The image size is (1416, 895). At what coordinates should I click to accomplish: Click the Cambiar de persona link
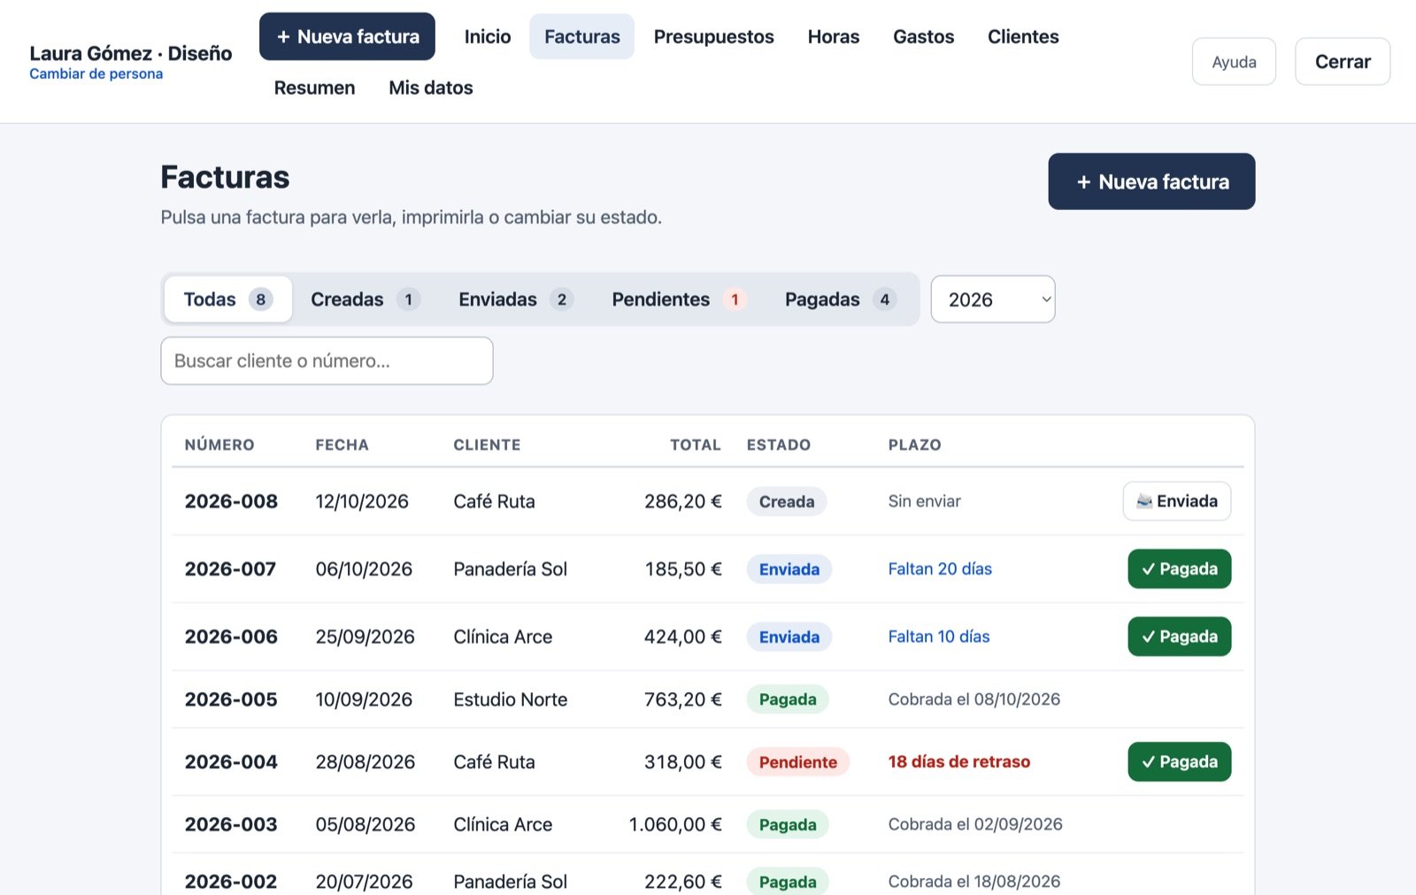click(96, 73)
